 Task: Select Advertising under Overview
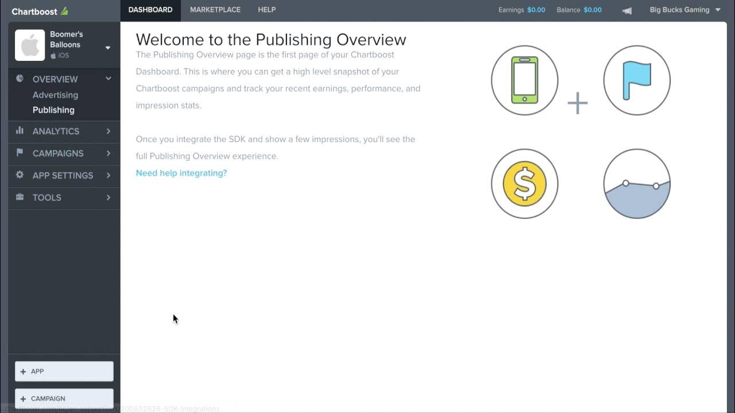(55, 95)
